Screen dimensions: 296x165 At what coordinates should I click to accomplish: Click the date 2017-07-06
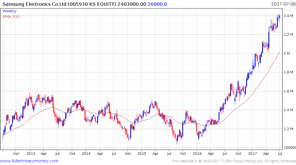tap(283, 4)
